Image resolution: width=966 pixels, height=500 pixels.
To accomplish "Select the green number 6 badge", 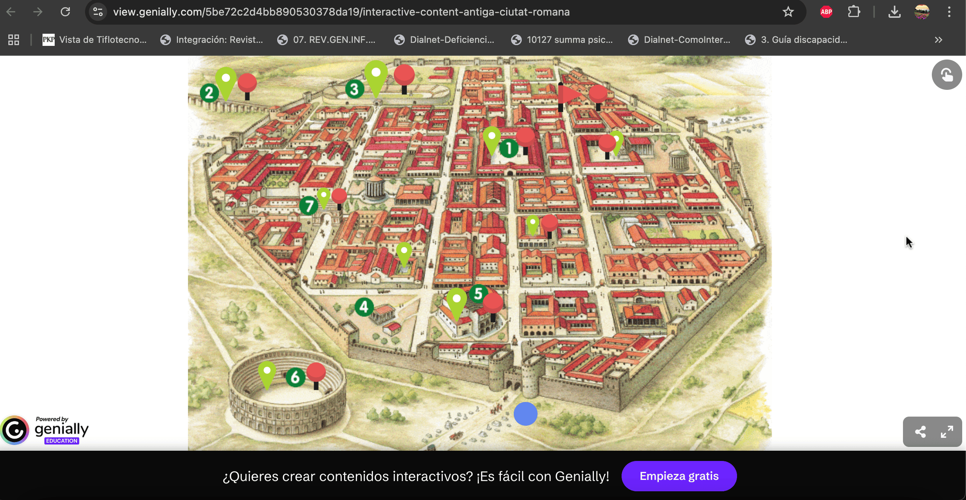I will tap(295, 377).
